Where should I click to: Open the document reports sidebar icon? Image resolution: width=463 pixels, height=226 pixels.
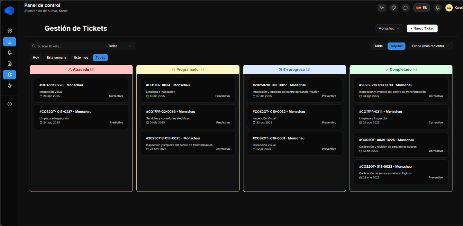pyautogui.click(x=10, y=63)
